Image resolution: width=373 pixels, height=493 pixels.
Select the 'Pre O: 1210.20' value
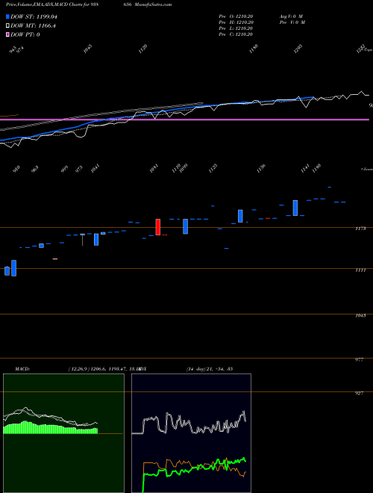tap(236, 16)
